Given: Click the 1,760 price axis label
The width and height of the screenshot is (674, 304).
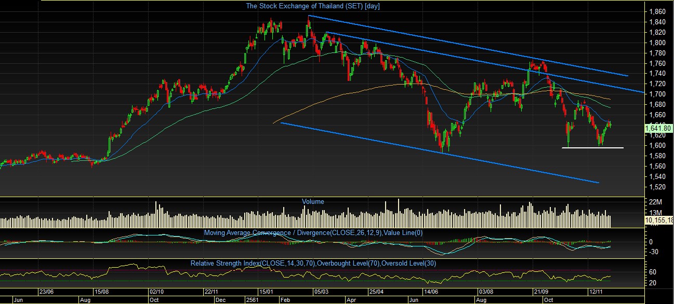Looking at the screenshot, I should [657, 63].
